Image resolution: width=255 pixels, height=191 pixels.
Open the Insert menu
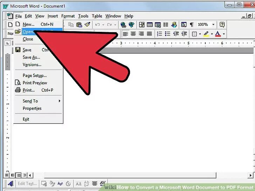[x=53, y=16]
